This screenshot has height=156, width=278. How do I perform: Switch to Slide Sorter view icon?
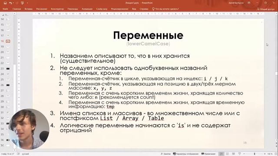click(227, 154)
